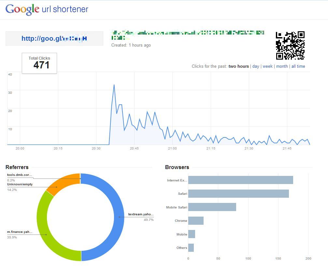Screen dimensions: 328x271
Task: Click the 'Referrers' section heading
Action: 17,167
